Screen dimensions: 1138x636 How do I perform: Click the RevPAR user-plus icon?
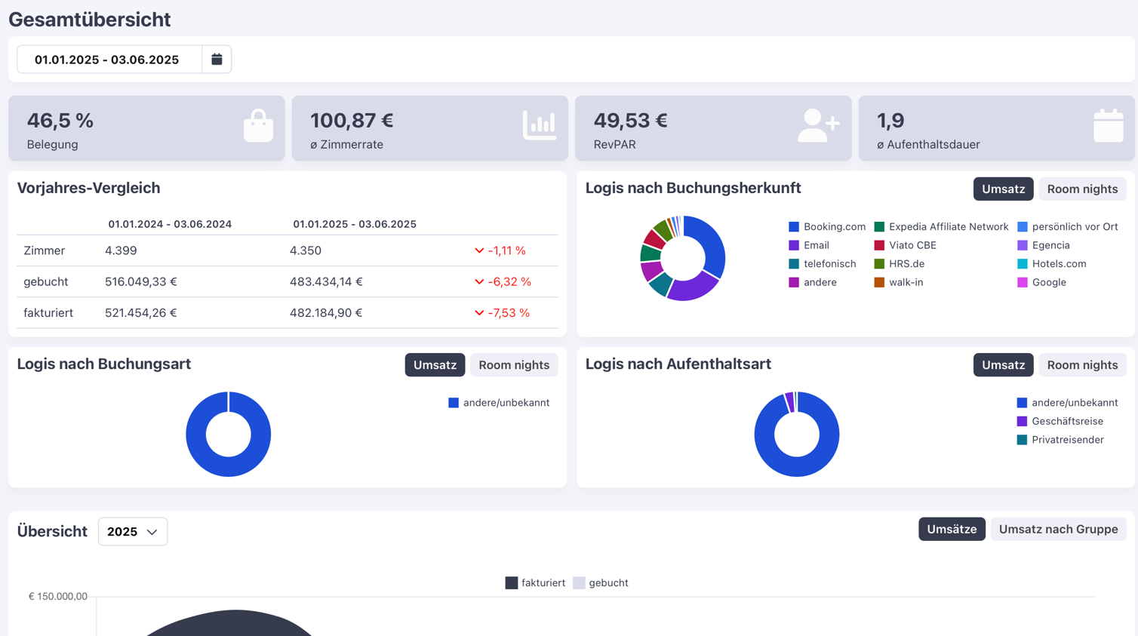tap(818, 125)
